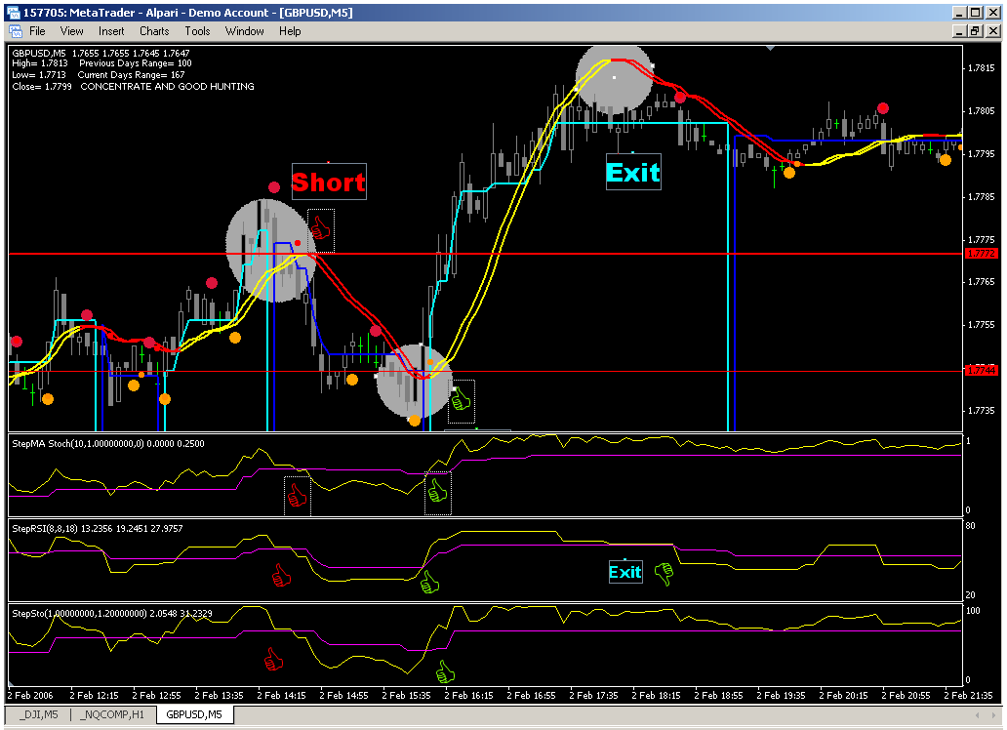Click the '2 Feb 18:55' time axis label
Image resolution: width=1007 pixels, height=730 pixels.
718,695
